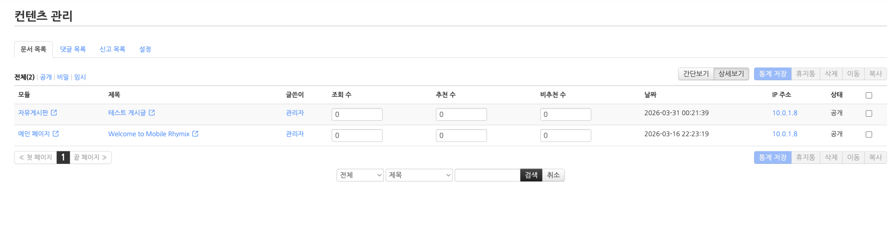Open external link icon beside 자유게시판

tap(54, 113)
